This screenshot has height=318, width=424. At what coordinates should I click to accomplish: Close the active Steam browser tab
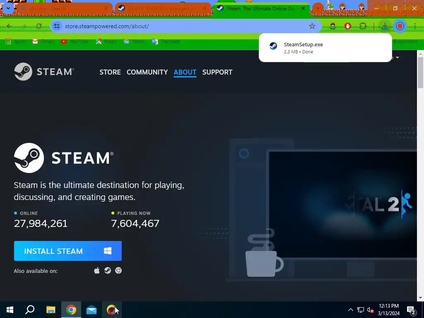(x=303, y=9)
